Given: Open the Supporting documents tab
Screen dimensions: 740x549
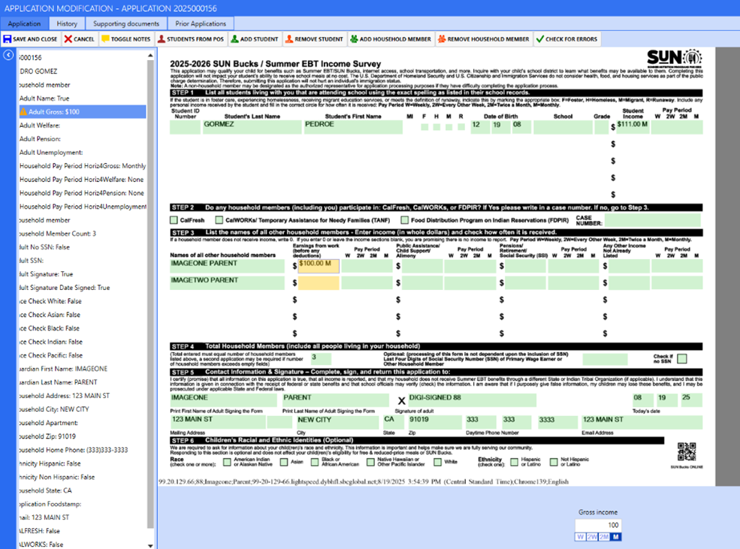Looking at the screenshot, I should click(x=126, y=23).
